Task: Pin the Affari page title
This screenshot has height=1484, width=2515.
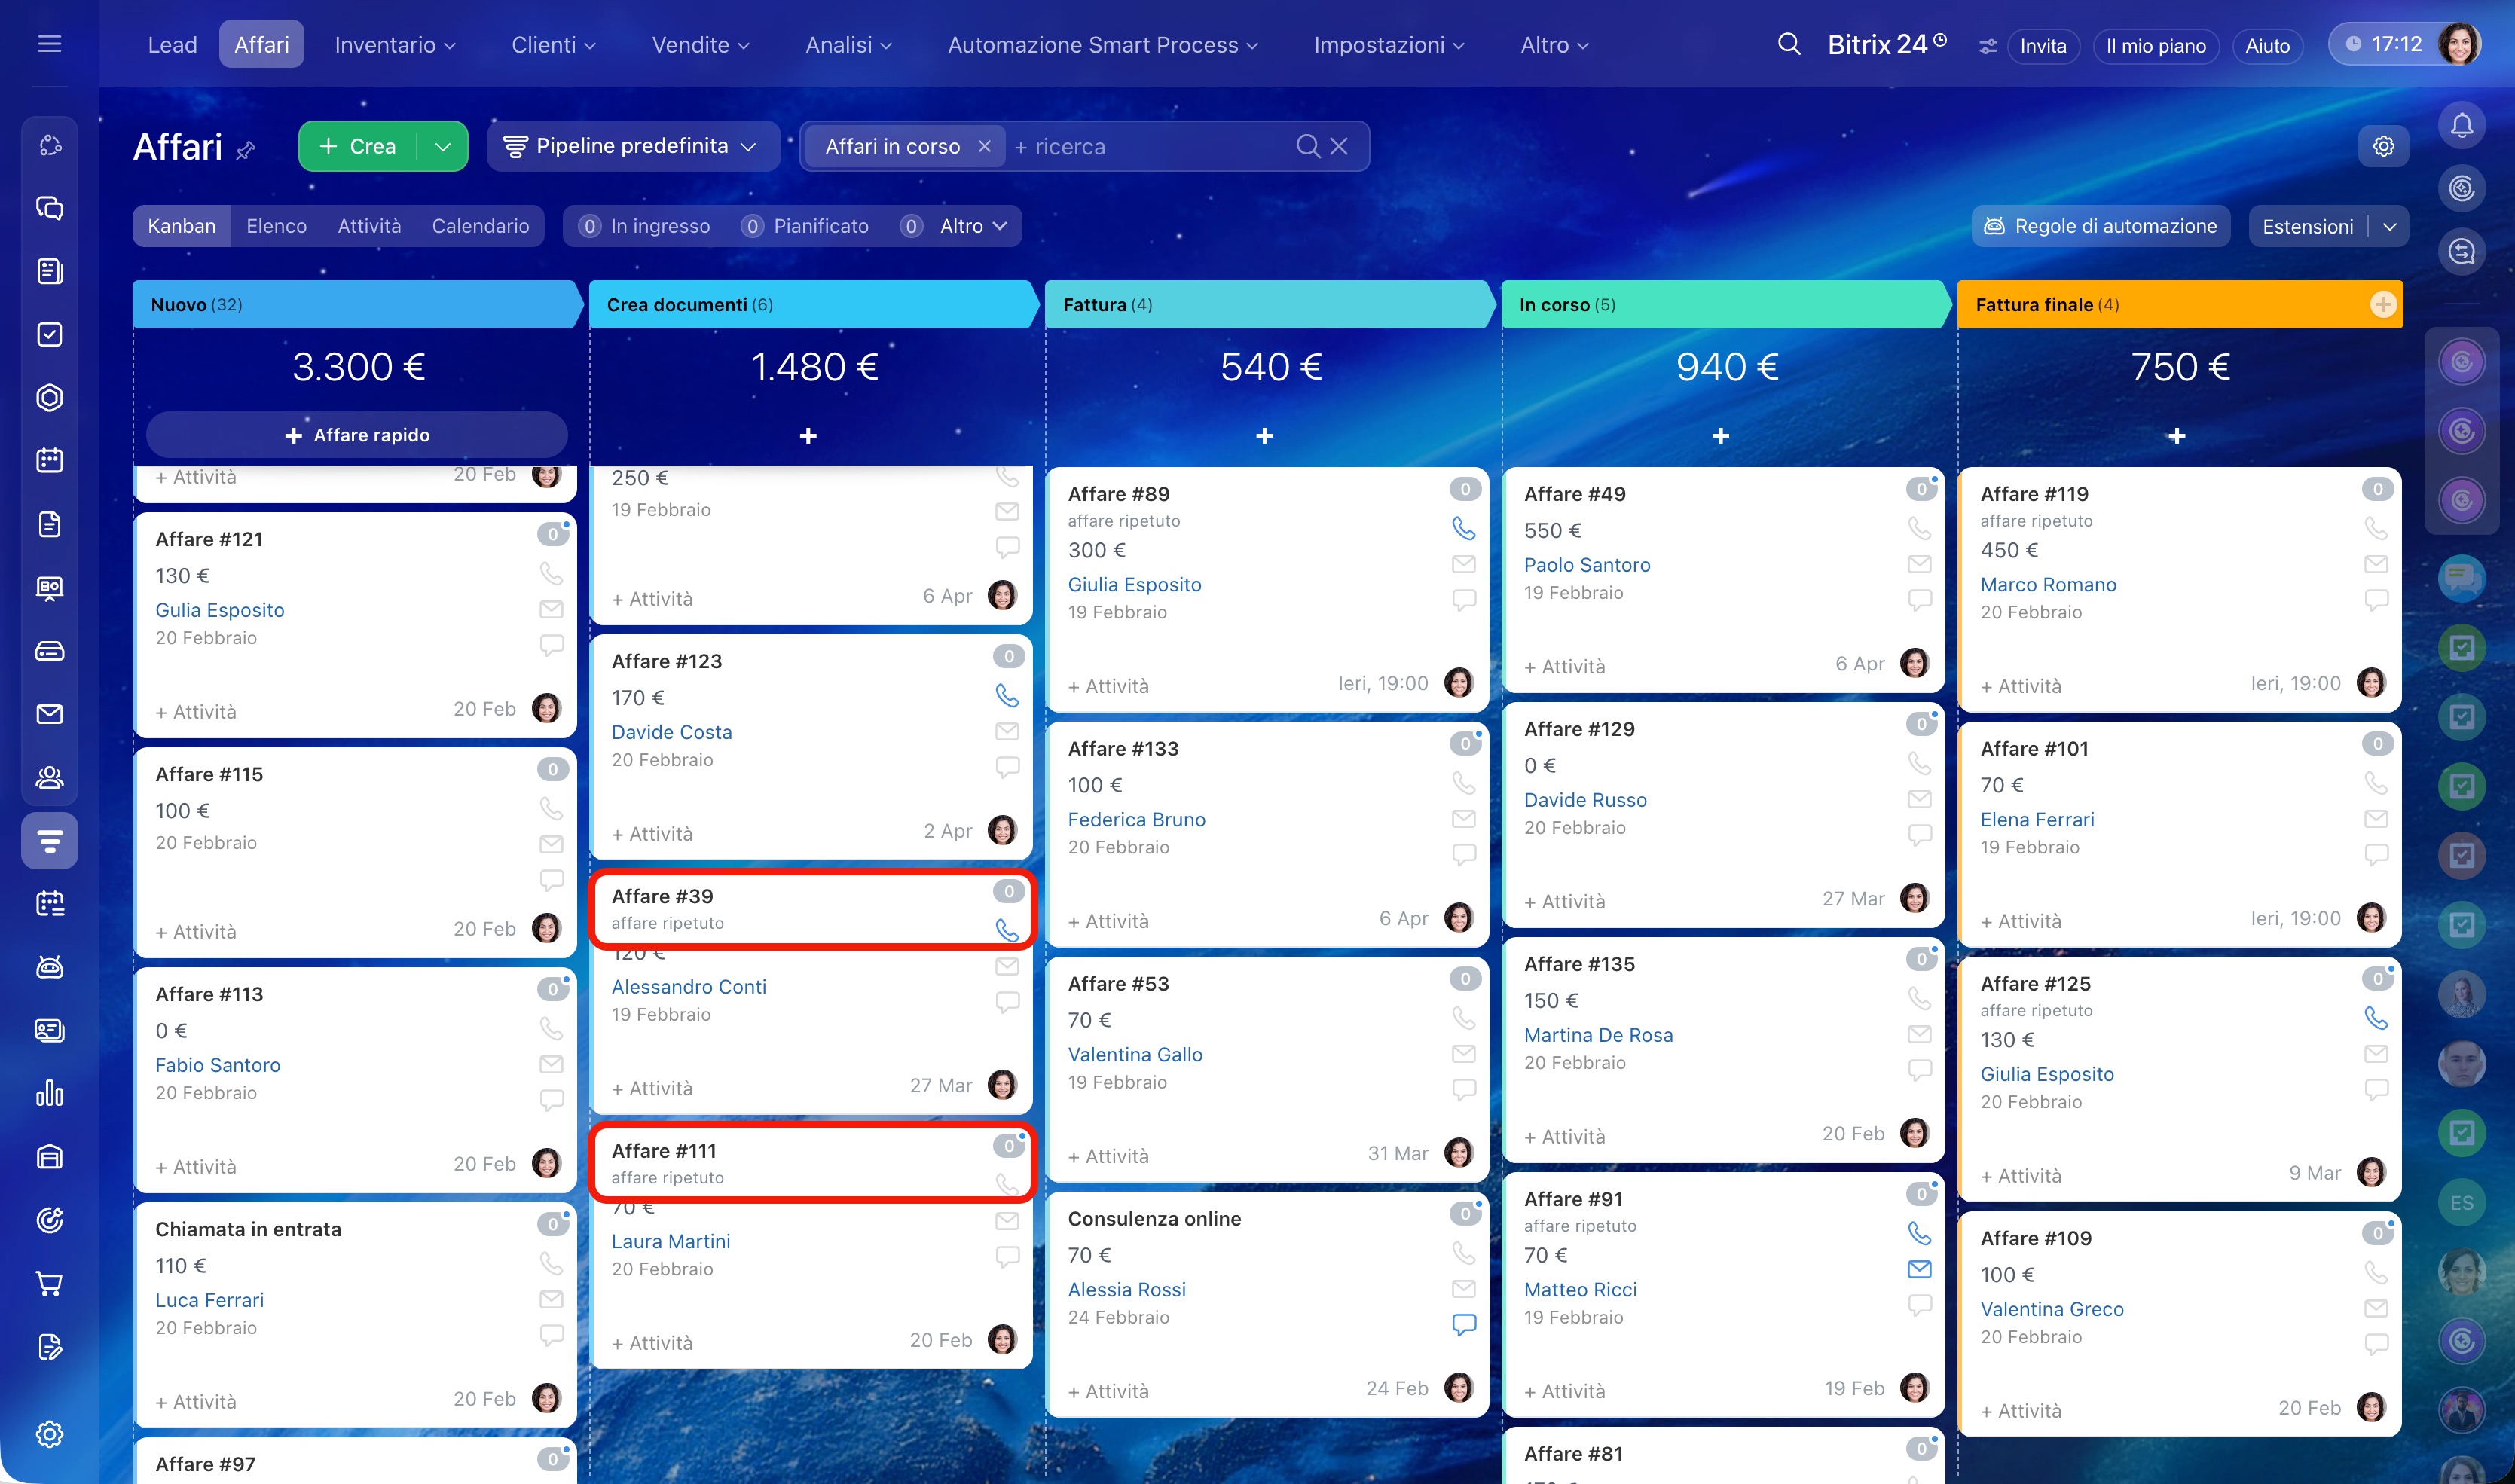Action: pyautogui.click(x=246, y=150)
